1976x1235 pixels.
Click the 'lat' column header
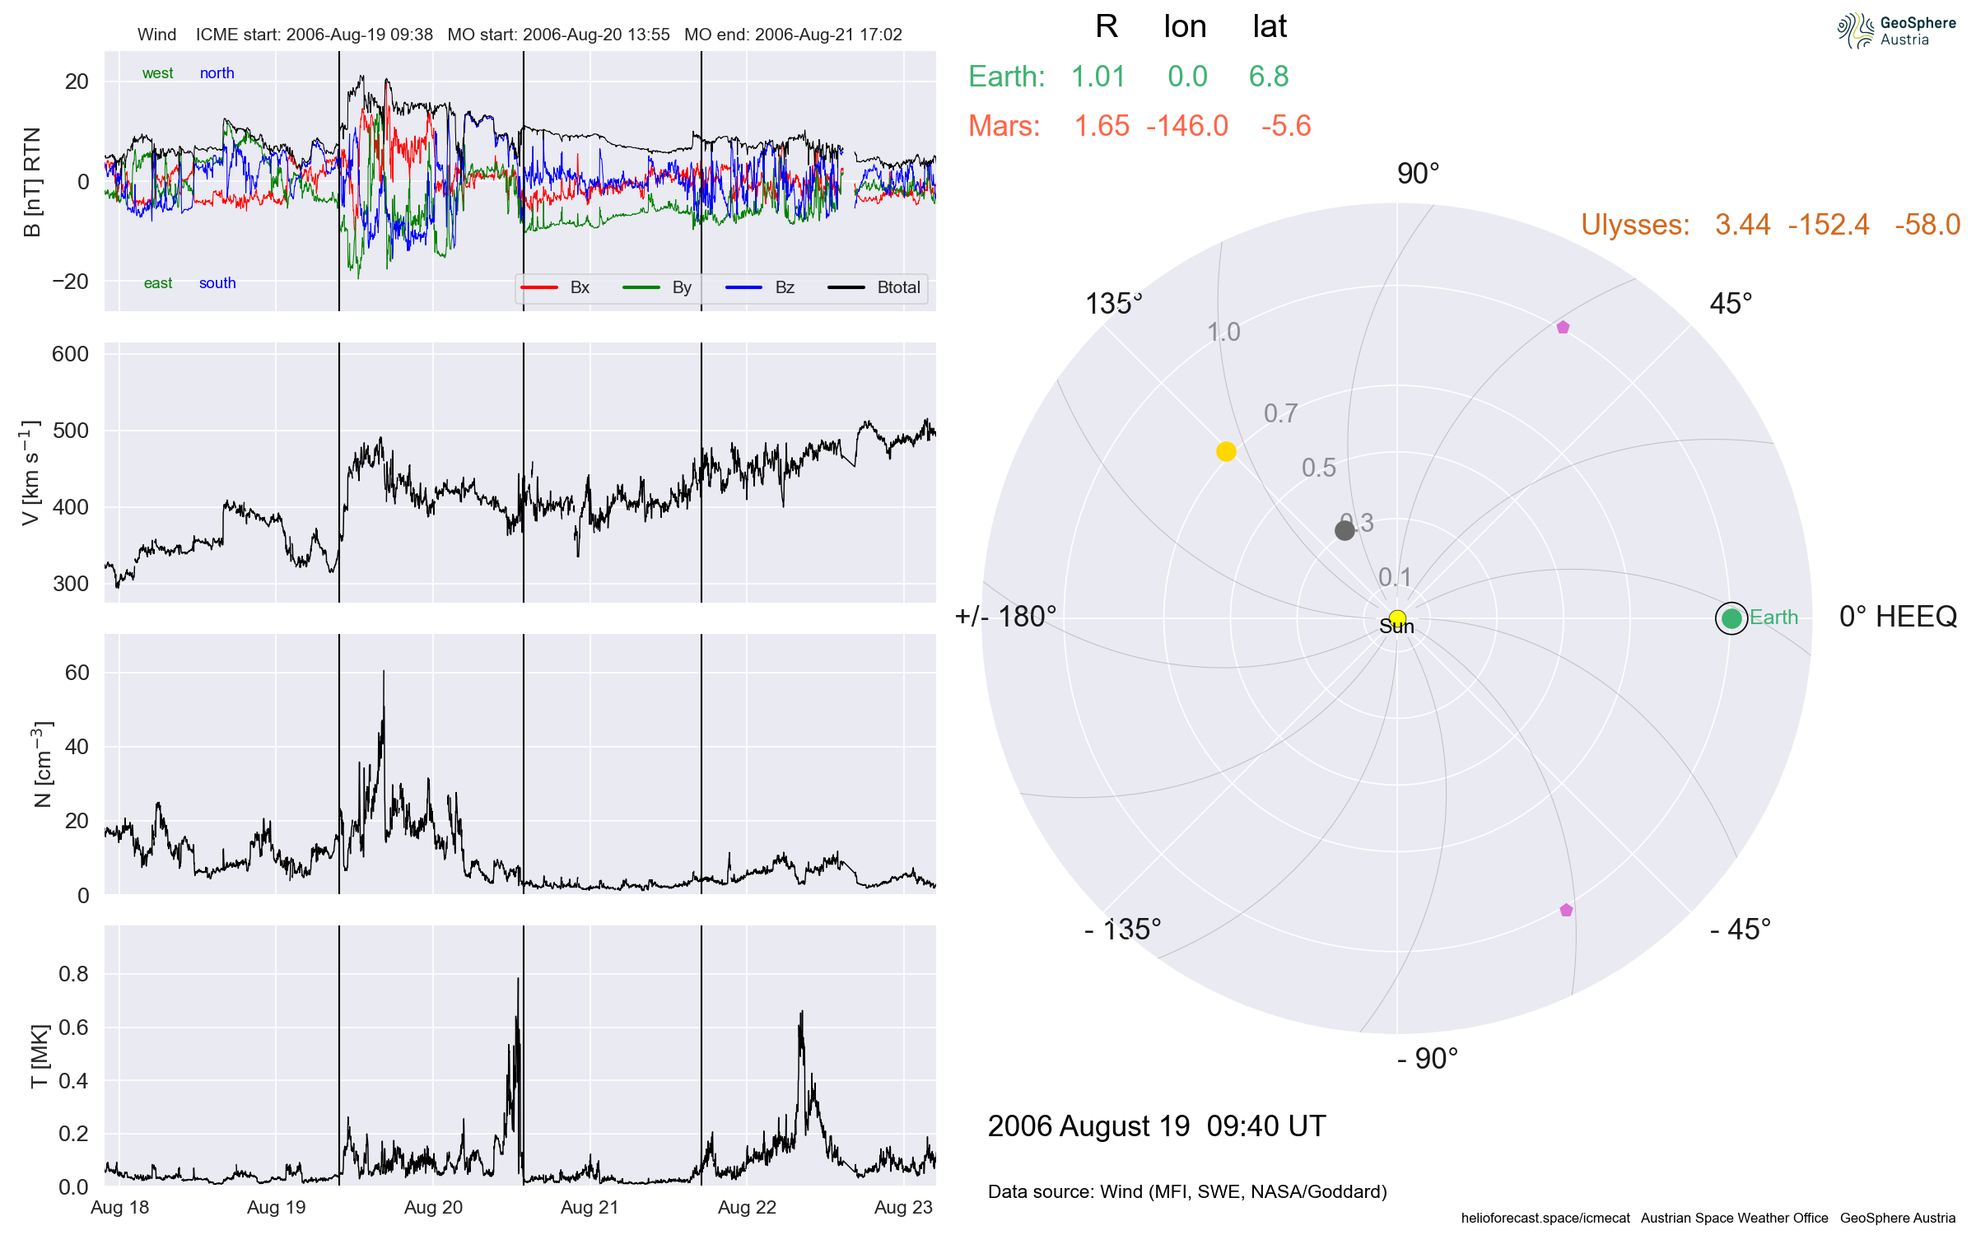[1270, 26]
